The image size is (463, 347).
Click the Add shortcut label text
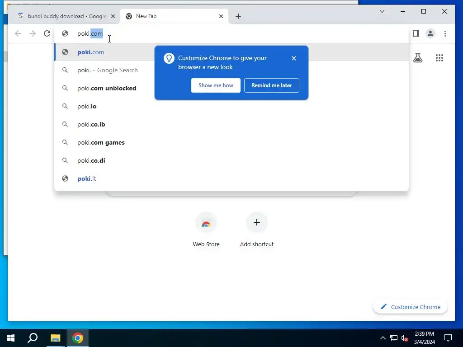pyautogui.click(x=257, y=244)
